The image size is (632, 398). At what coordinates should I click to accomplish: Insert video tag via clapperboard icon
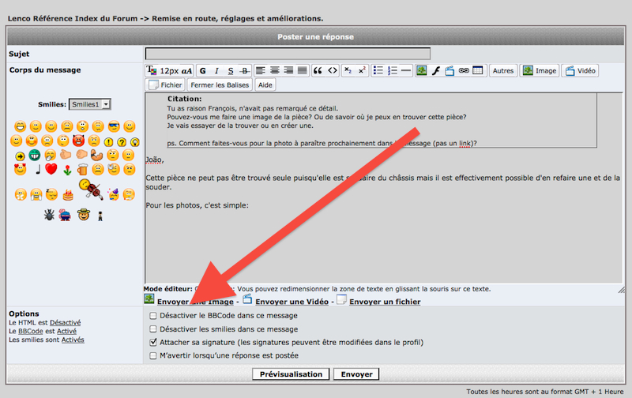[x=450, y=71]
